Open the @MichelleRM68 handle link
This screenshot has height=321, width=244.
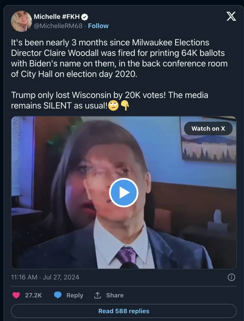click(x=58, y=26)
